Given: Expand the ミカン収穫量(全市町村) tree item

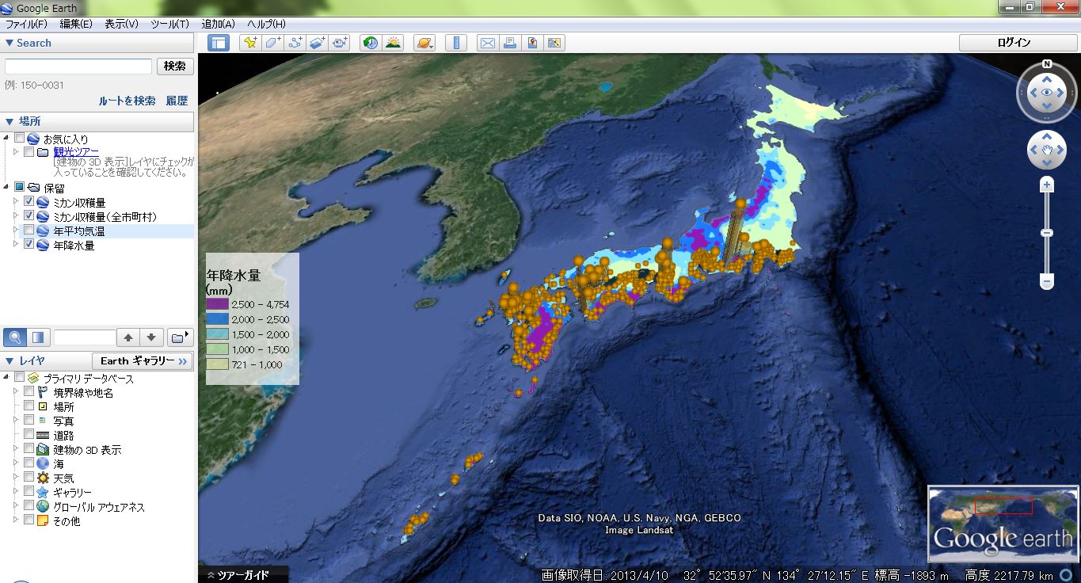Looking at the screenshot, I should point(15,215).
